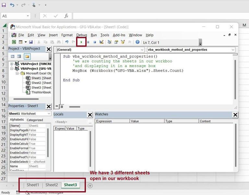Click the Locals call stack ellipsis button
249x195 pixels.
[x=90, y=122]
